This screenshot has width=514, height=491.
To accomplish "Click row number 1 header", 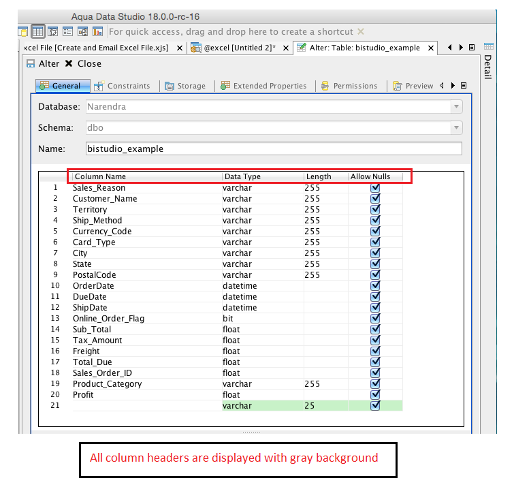I will tap(55, 187).
